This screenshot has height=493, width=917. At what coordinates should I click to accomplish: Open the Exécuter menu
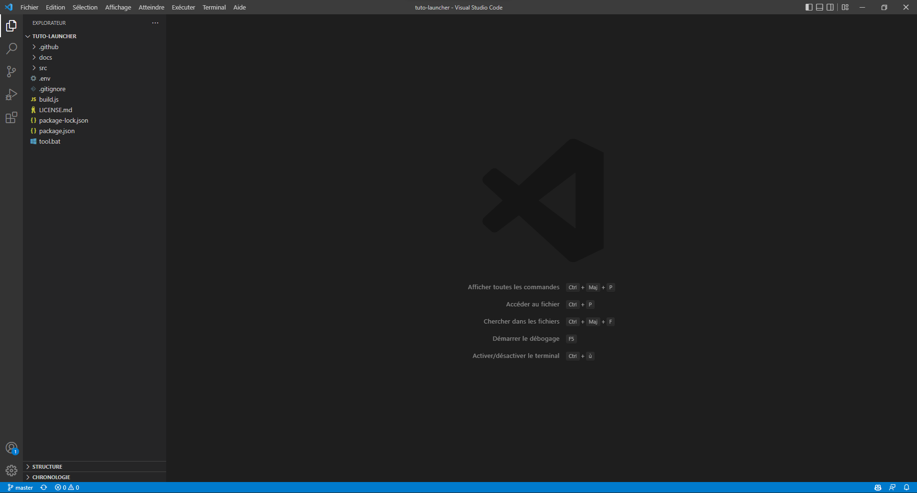pos(183,7)
